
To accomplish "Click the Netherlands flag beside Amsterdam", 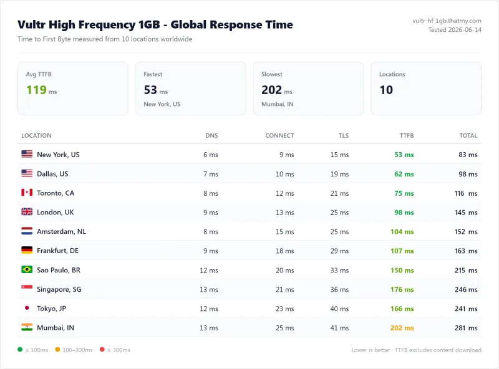I will coord(27,231).
